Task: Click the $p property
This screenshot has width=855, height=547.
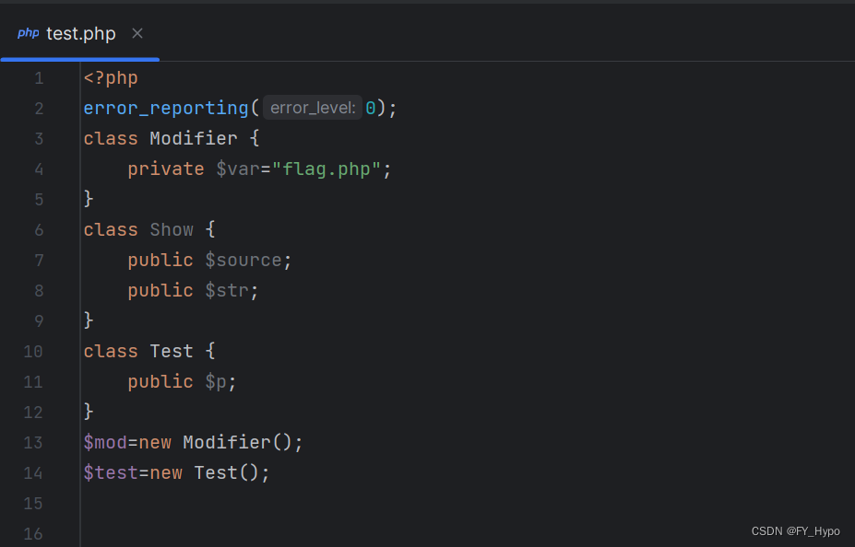Action: (x=216, y=381)
